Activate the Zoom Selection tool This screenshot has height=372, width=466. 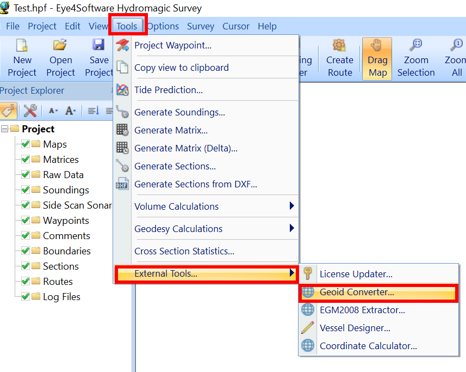(416, 59)
